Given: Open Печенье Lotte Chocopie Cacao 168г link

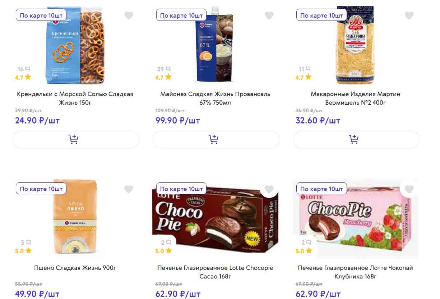Looking at the screenshot, I should pos(215,272).
